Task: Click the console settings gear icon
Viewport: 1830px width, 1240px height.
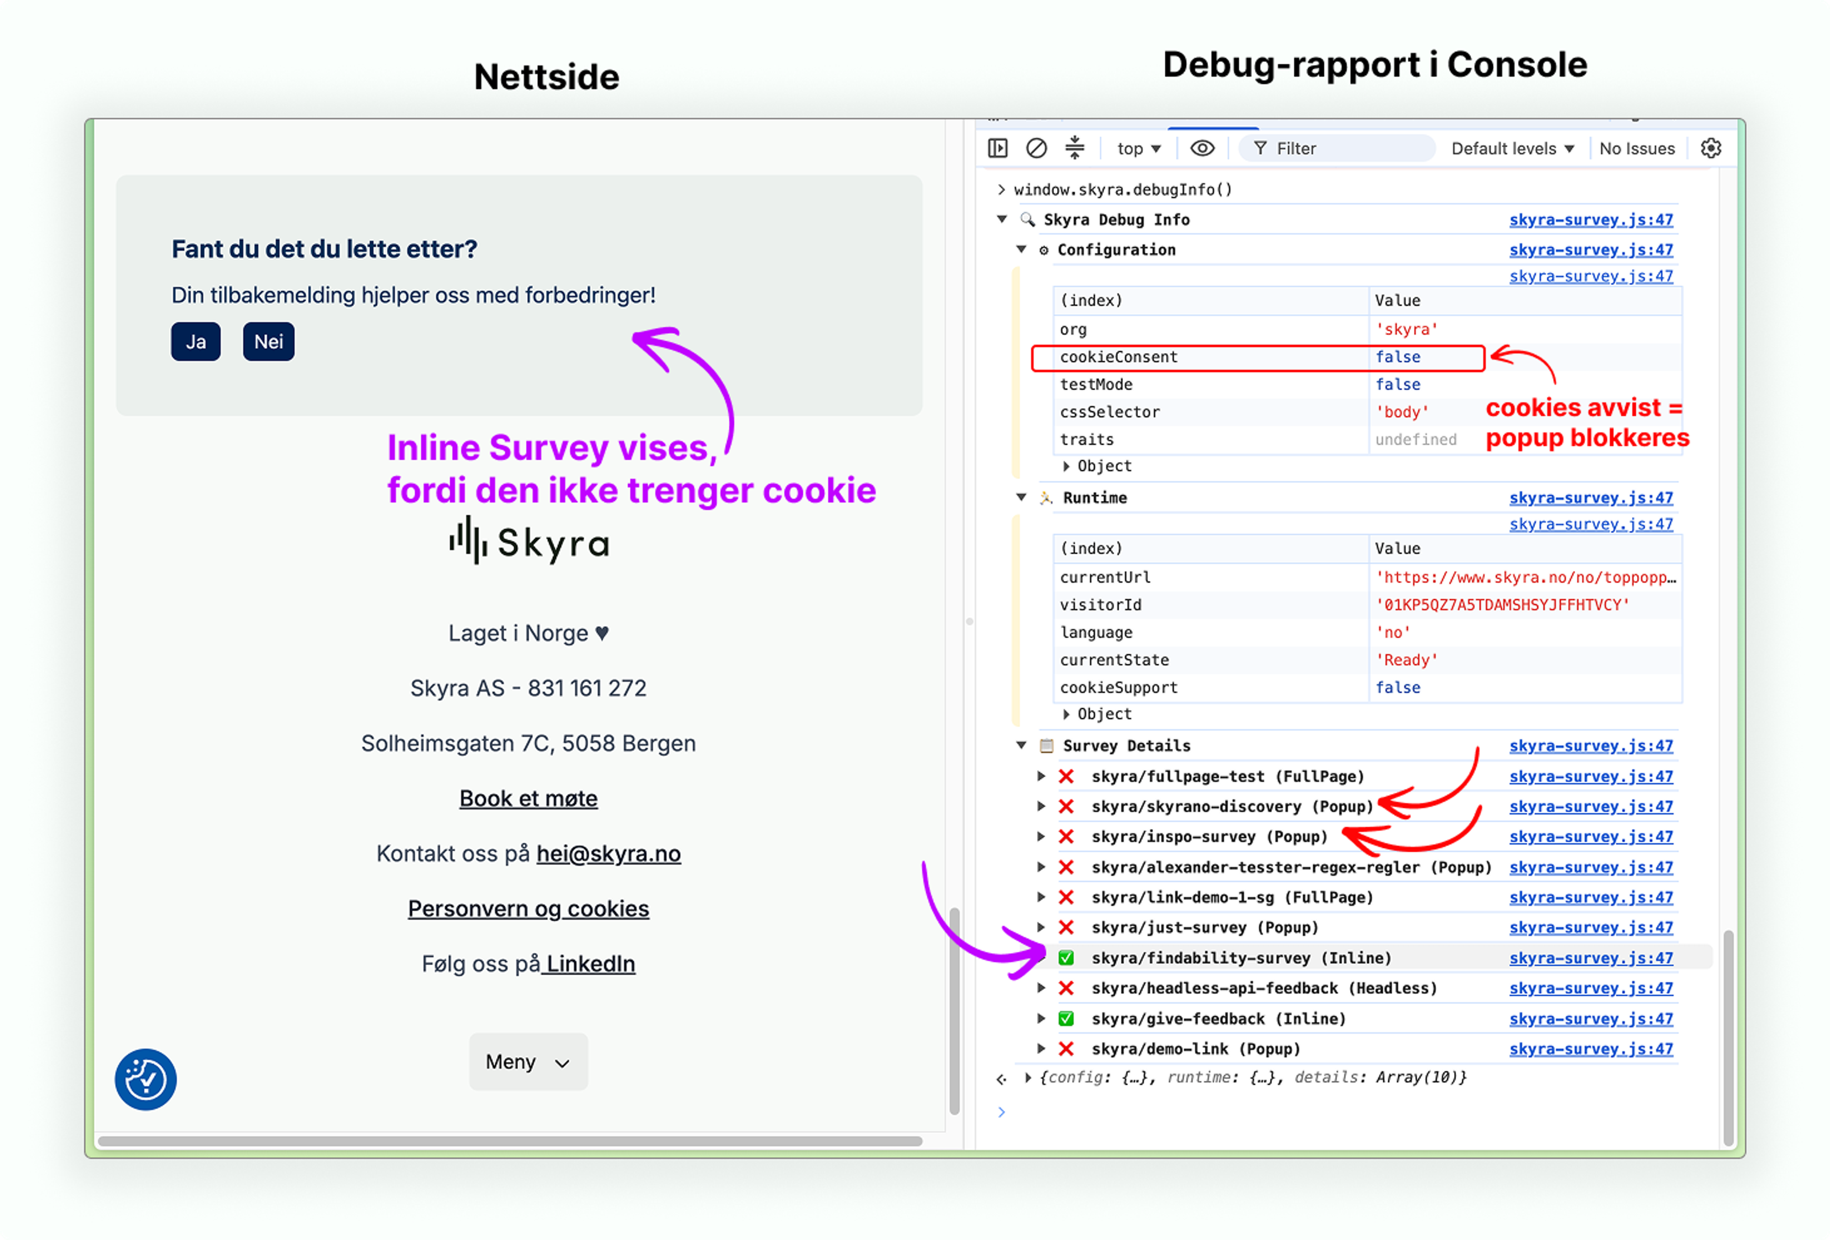Action: [1710, 148]
